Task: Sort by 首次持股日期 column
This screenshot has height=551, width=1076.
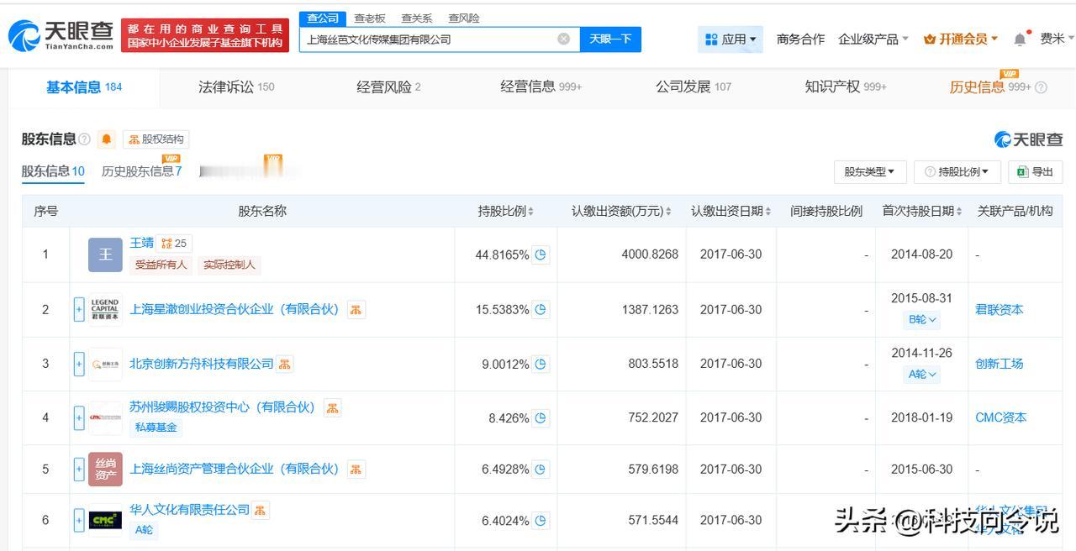Action: click(x=959, y=212)
